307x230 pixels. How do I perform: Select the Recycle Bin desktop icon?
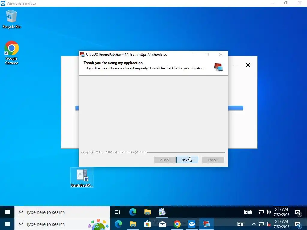coord(12,19)
